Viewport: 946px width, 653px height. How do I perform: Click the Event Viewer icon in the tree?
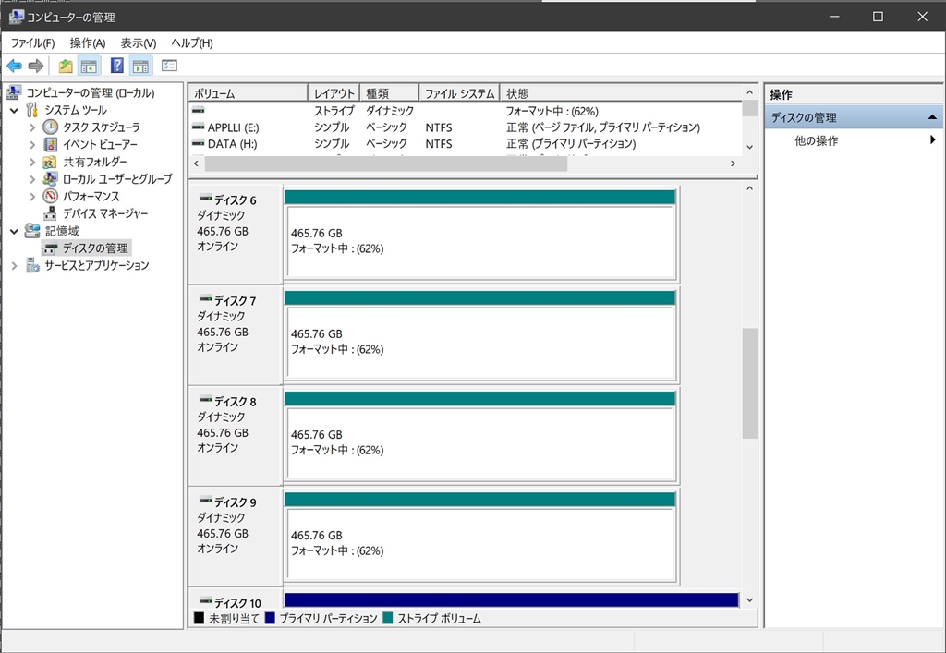pyautogui.click(x=51, y=145)
